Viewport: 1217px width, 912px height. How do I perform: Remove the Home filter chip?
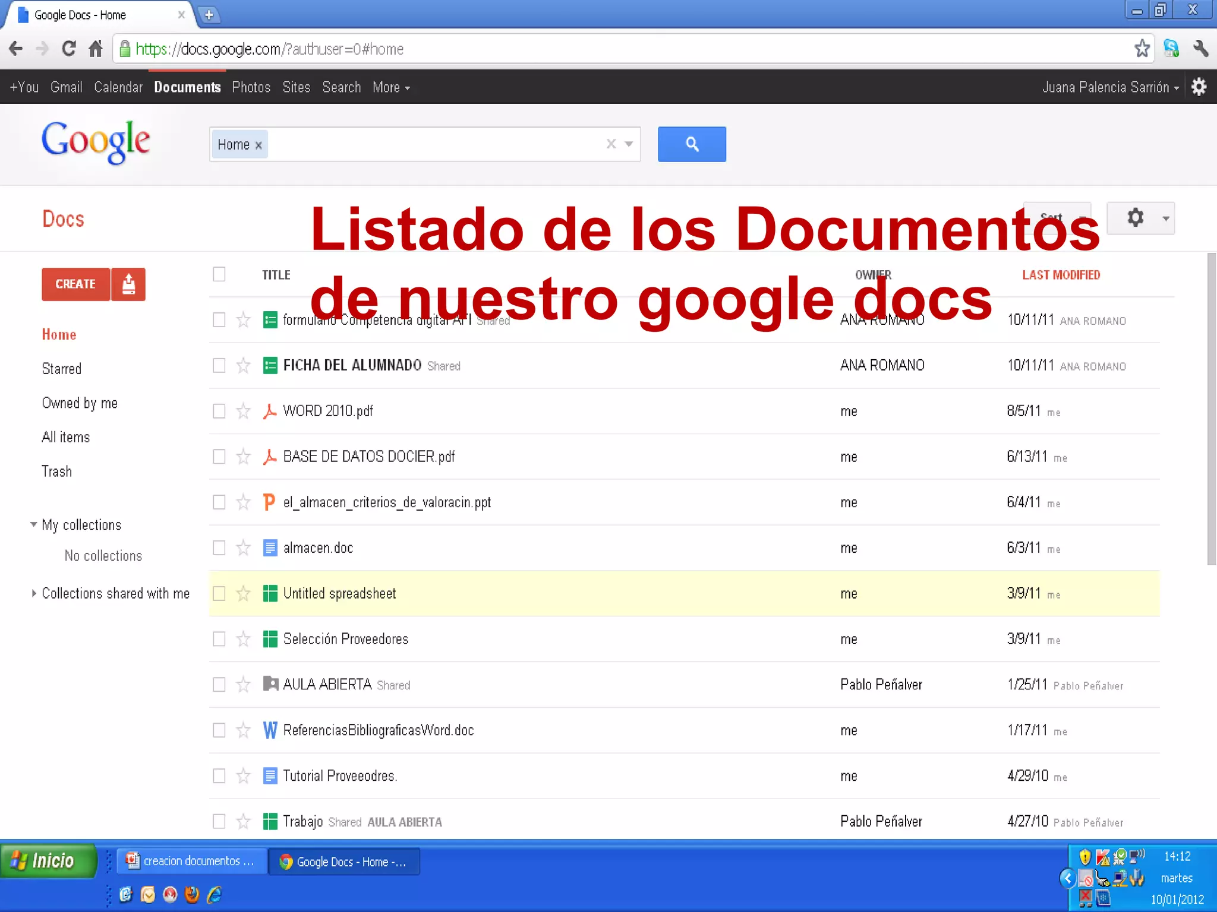(x=258, y=145)
